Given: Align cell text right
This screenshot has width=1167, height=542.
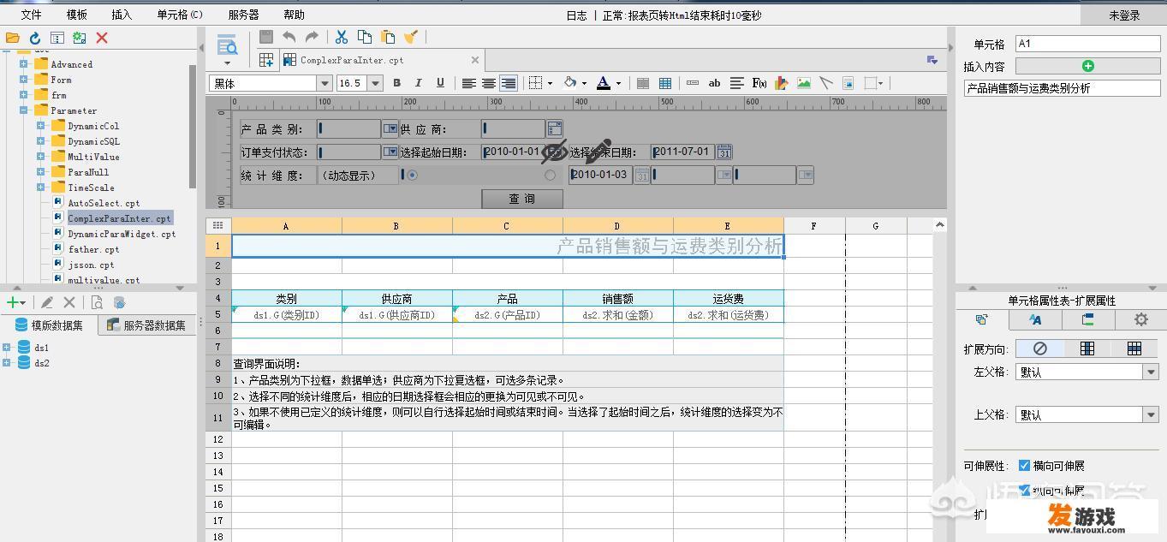Looking at the screenshot, I should point(509,83).
